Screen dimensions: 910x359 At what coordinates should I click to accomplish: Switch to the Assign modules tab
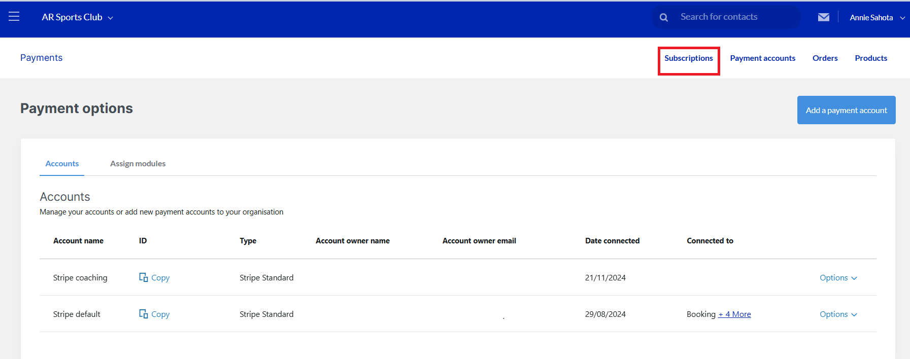[138, 164]
